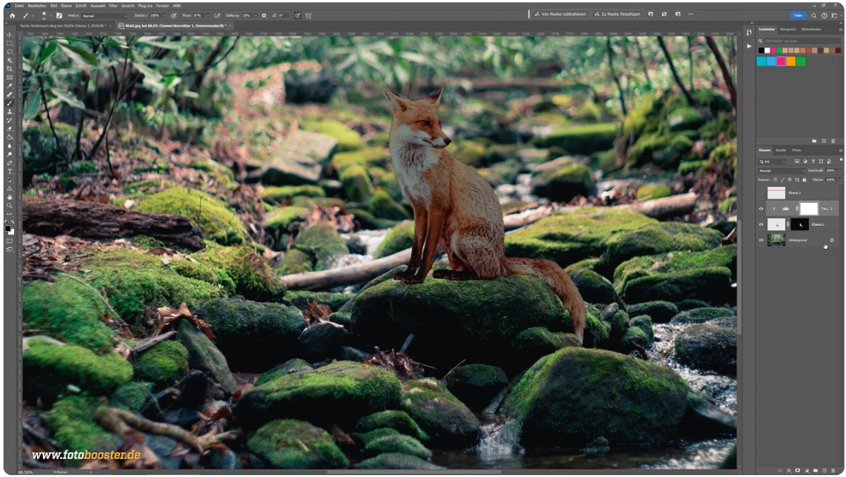Screen dimensions: 846x477
Task: Hide the Hintergrund layer
Action: (x=761, y=240)
